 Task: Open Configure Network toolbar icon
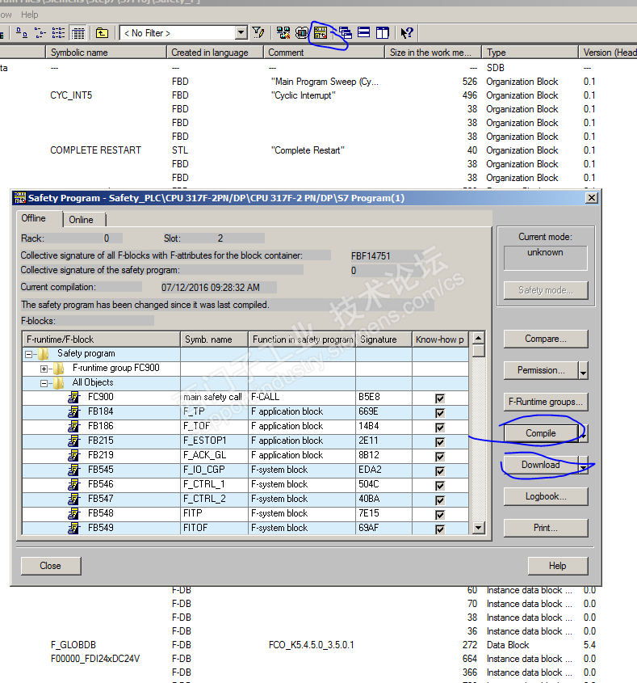[x=283, y=32]
